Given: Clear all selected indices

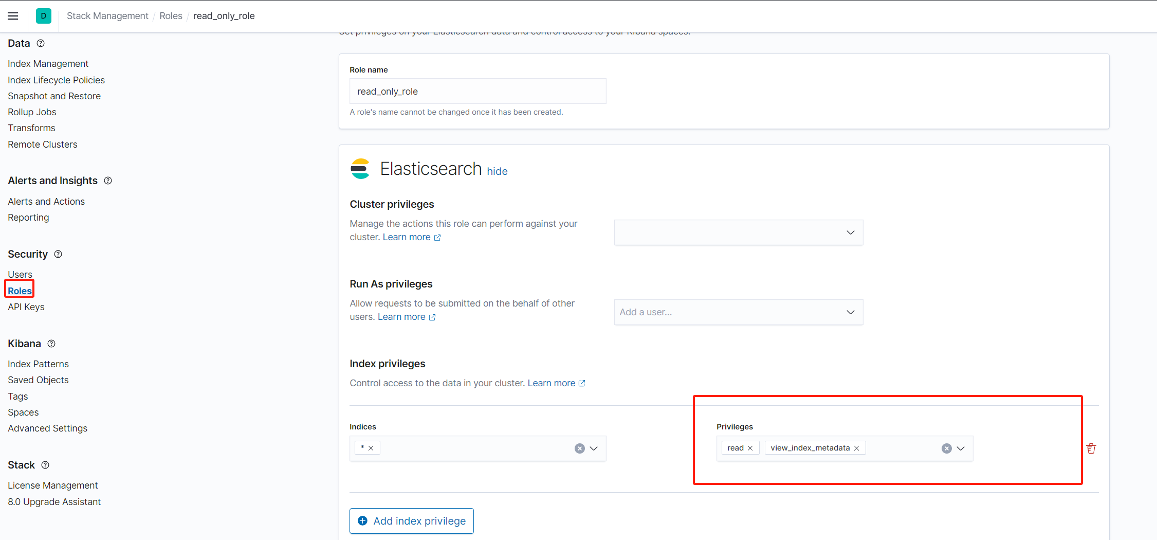Looking at the screenshot, I should click(x=579, y=448).
